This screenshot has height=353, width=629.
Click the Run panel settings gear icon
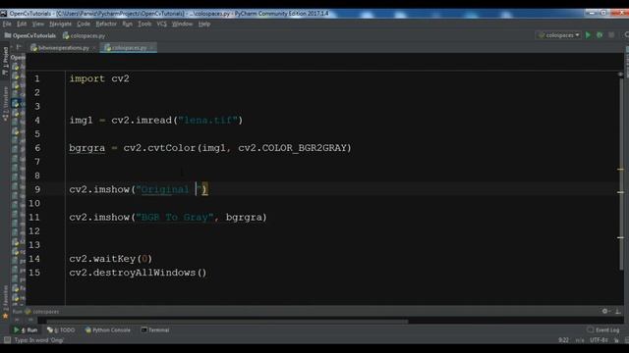click(605, 311)
